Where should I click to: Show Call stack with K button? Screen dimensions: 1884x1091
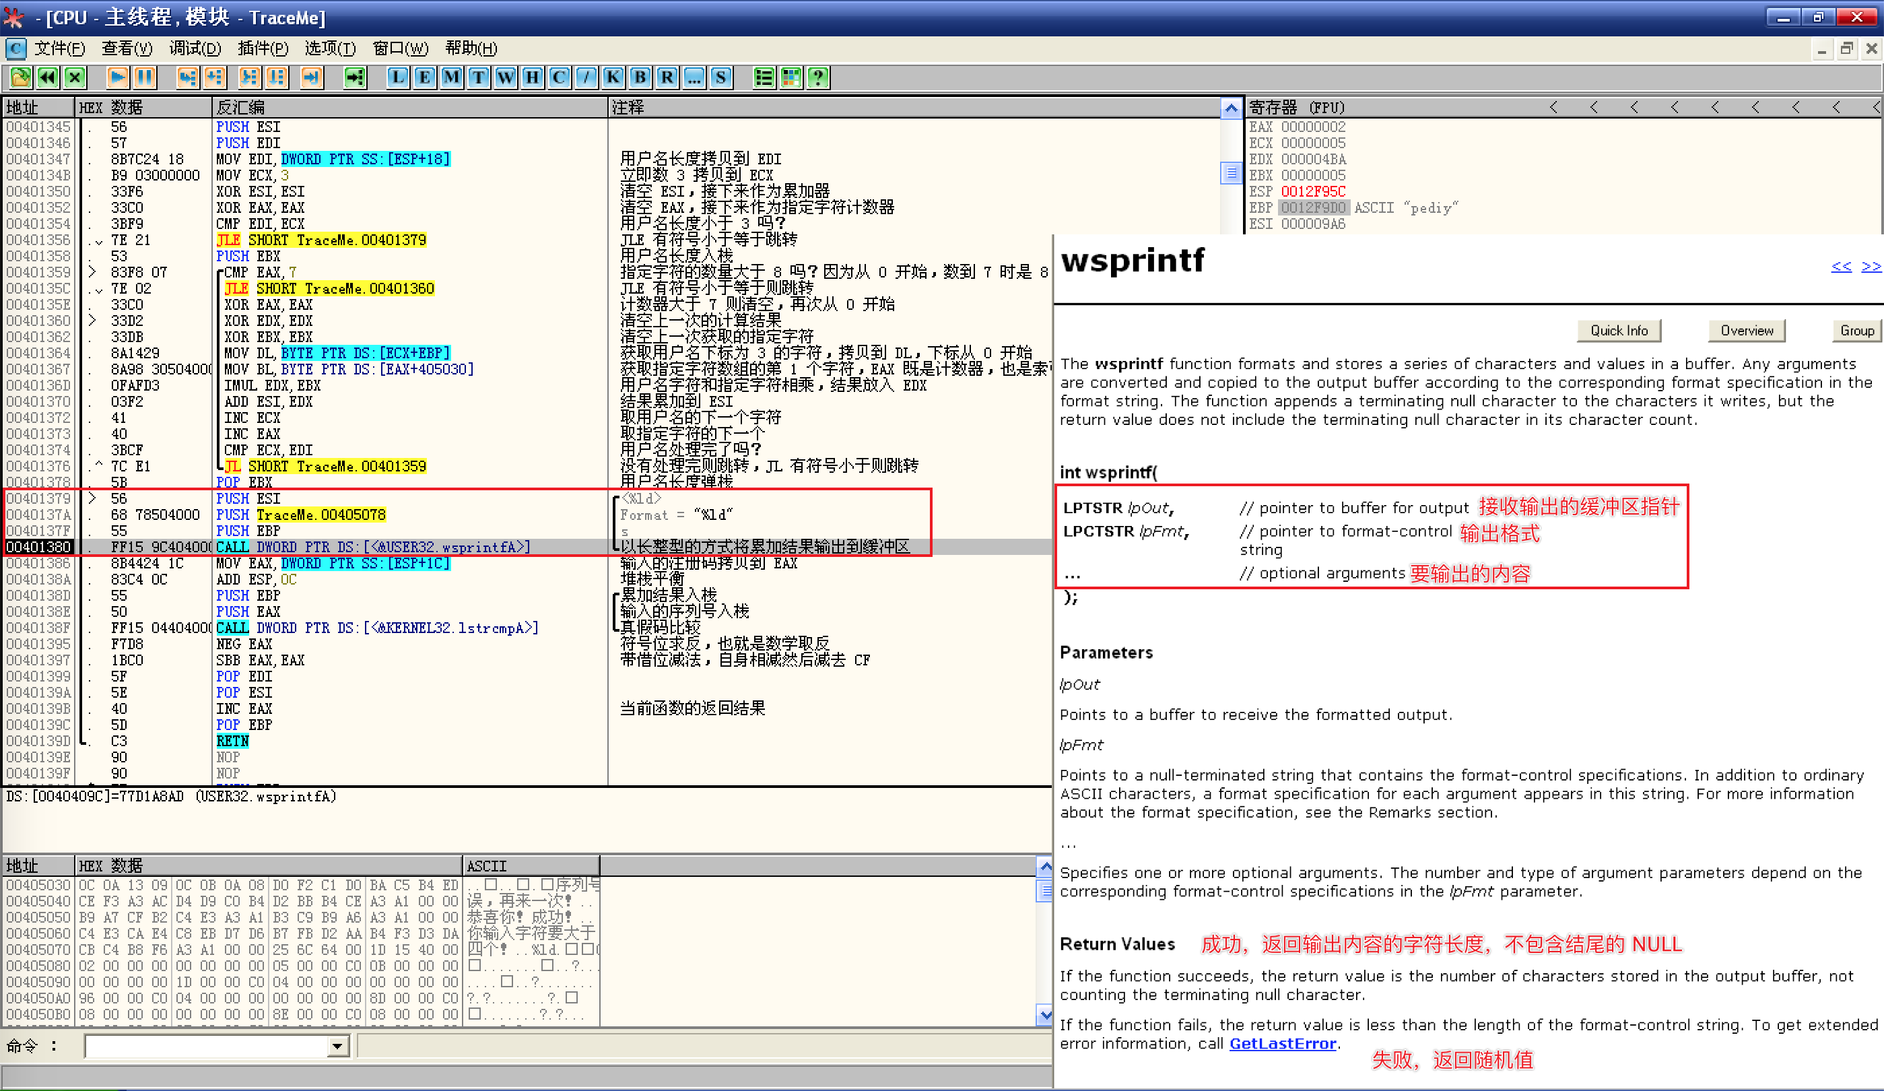[x=613, y=77]
